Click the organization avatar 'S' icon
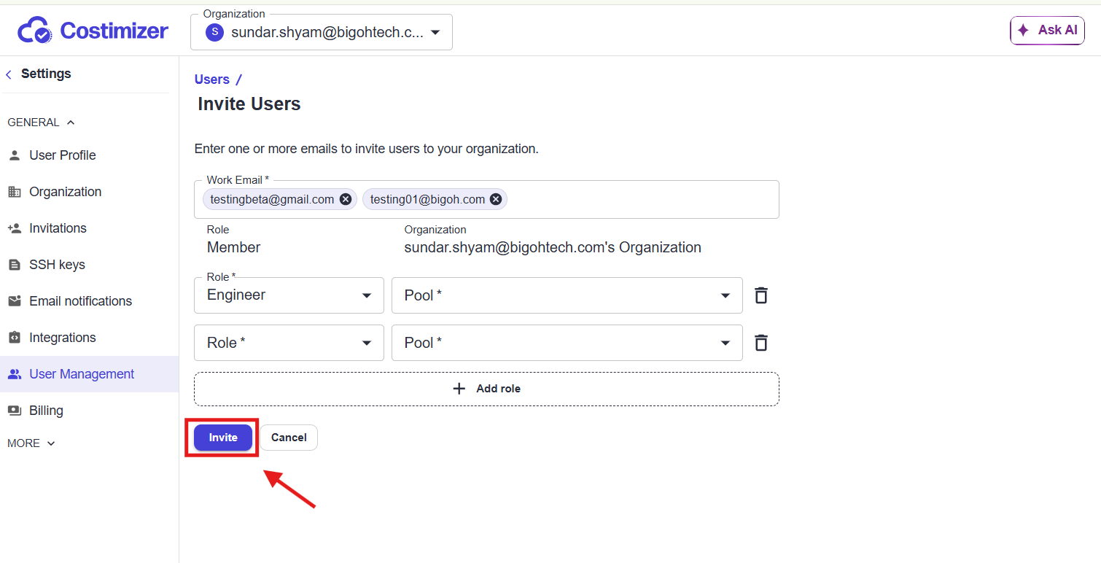Screen dimensions: 1101x563 214,32
